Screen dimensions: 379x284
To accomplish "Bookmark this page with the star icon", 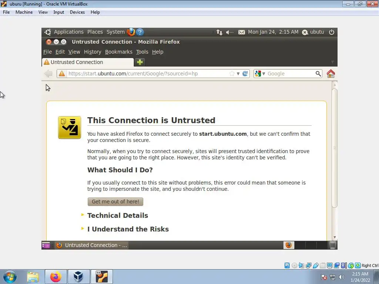I will pyautogui.click(x=232, y=74).
